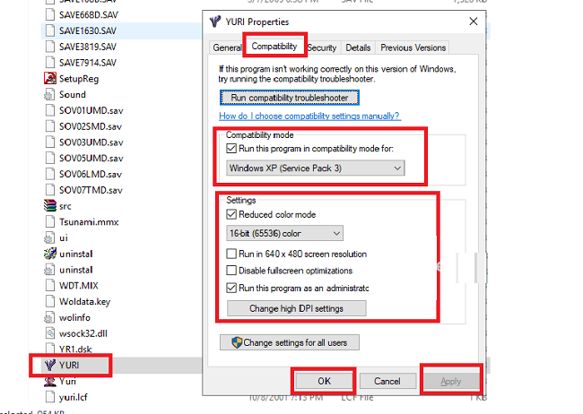The height and width of the screenshot is (414, 583).
Task: Switch to the Security tab
Action: point(322,47)
